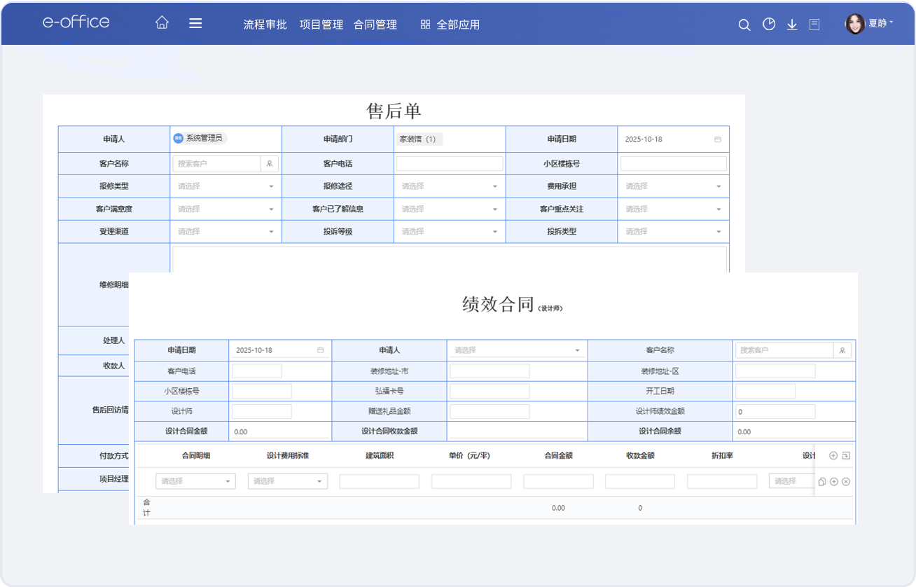Open the 夏静 user account menu

[870, 24]
